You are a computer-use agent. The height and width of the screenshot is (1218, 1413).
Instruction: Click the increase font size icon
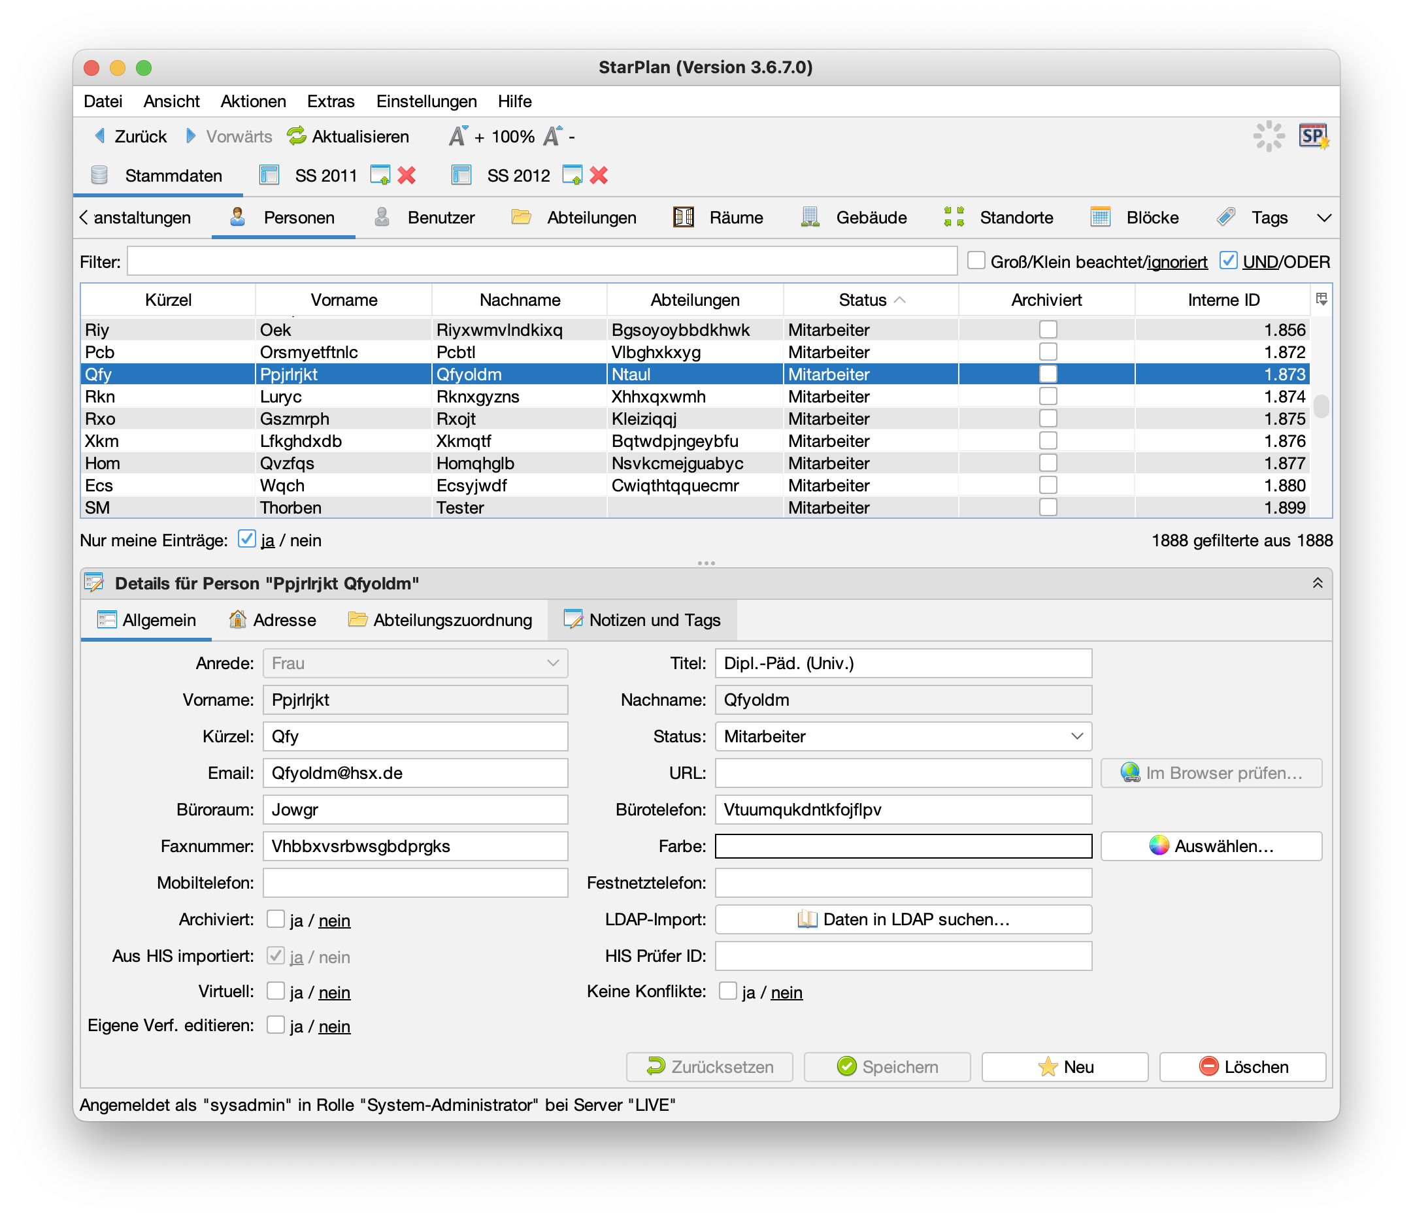click(x=458, y=137)
